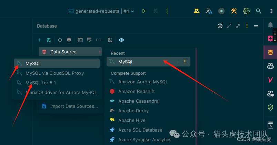Click the compare structures icon

click(x=110, y=40)
